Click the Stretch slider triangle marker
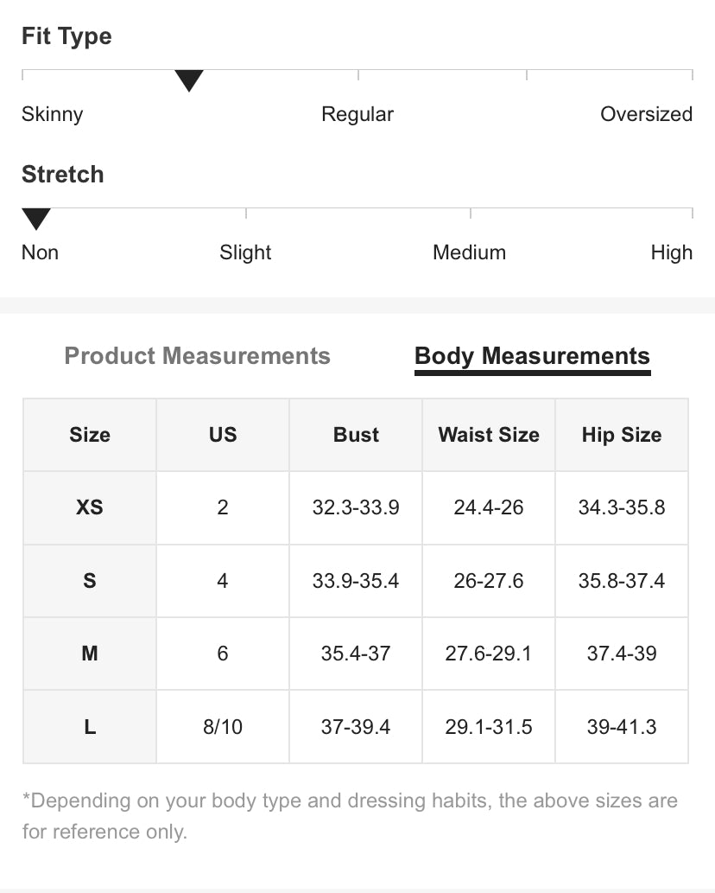 tap(36, 219)
